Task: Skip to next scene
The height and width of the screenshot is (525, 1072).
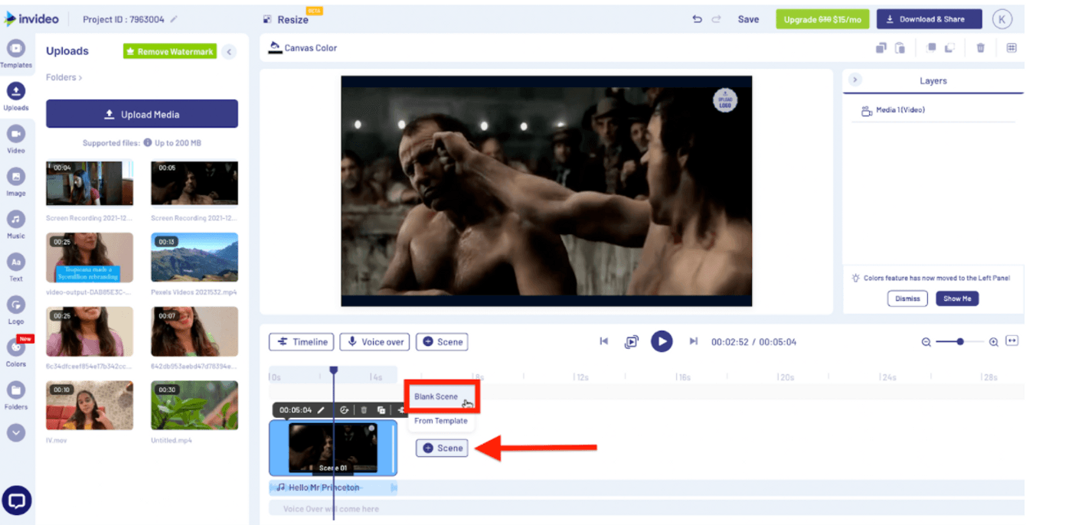Action: (x=694, y=341)
